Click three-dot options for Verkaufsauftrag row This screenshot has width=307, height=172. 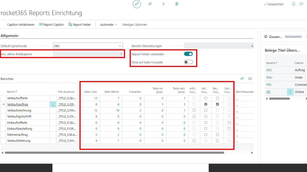(x=53, y=104)
